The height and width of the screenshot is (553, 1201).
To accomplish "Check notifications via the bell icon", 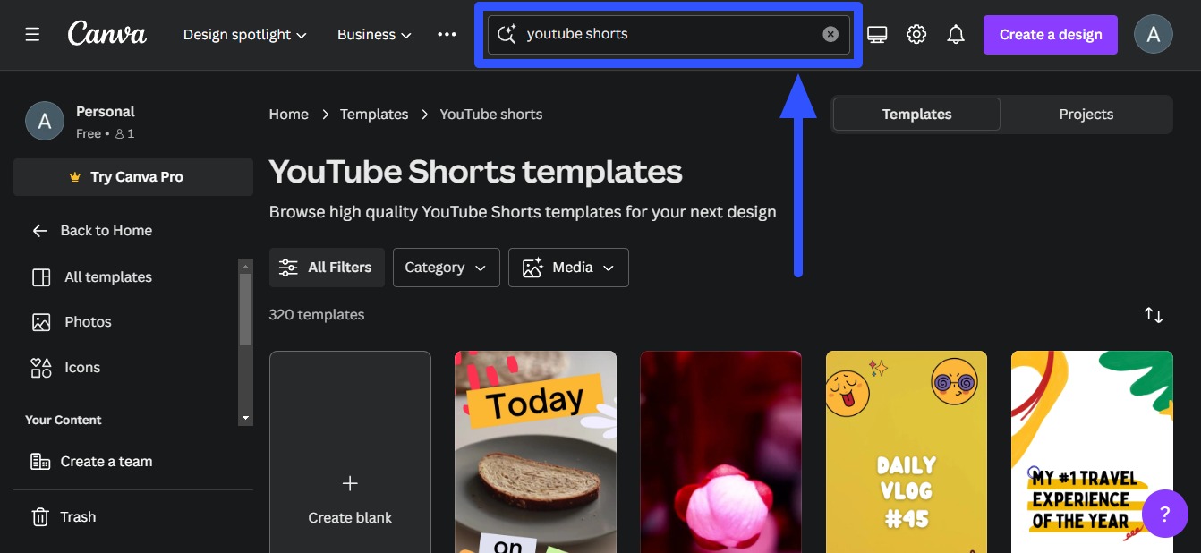I will coord(955,33).
